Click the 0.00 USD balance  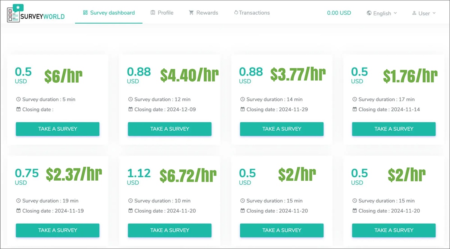pos(339,13)
